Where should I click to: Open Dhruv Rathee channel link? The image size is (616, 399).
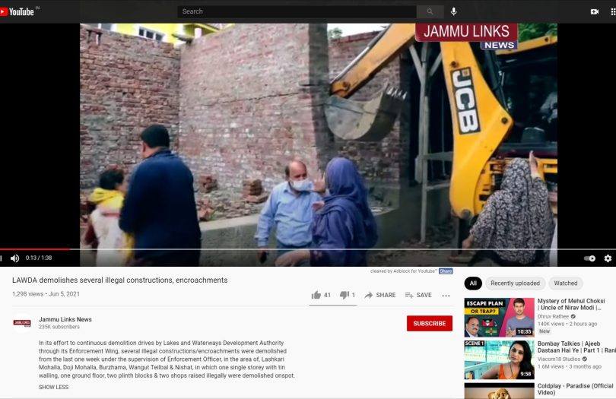click(x=553, y=316)
